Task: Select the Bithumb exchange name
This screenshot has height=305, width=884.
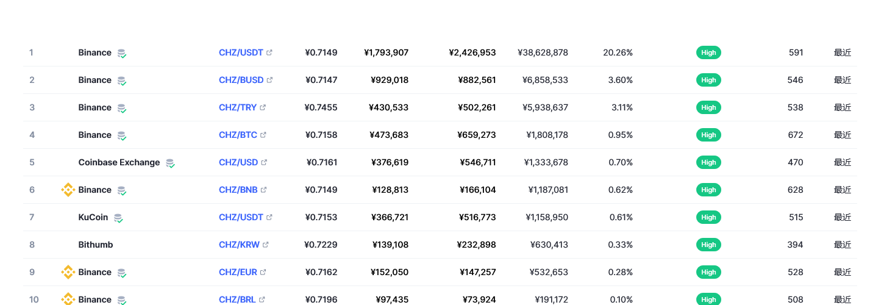Action: pyautogui.click(x=96, y=245)
